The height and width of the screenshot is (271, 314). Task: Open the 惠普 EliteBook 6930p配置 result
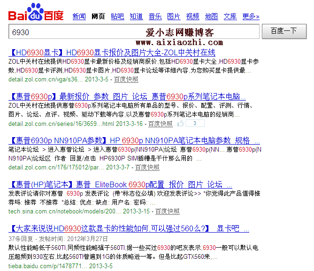coord(120,184)
